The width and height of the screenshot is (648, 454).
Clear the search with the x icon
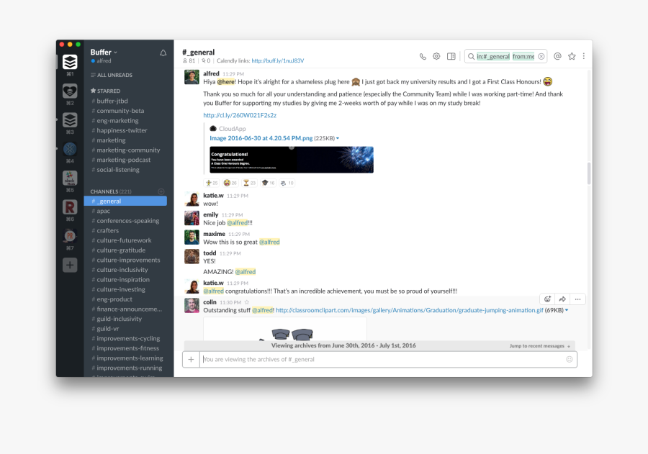541,56
